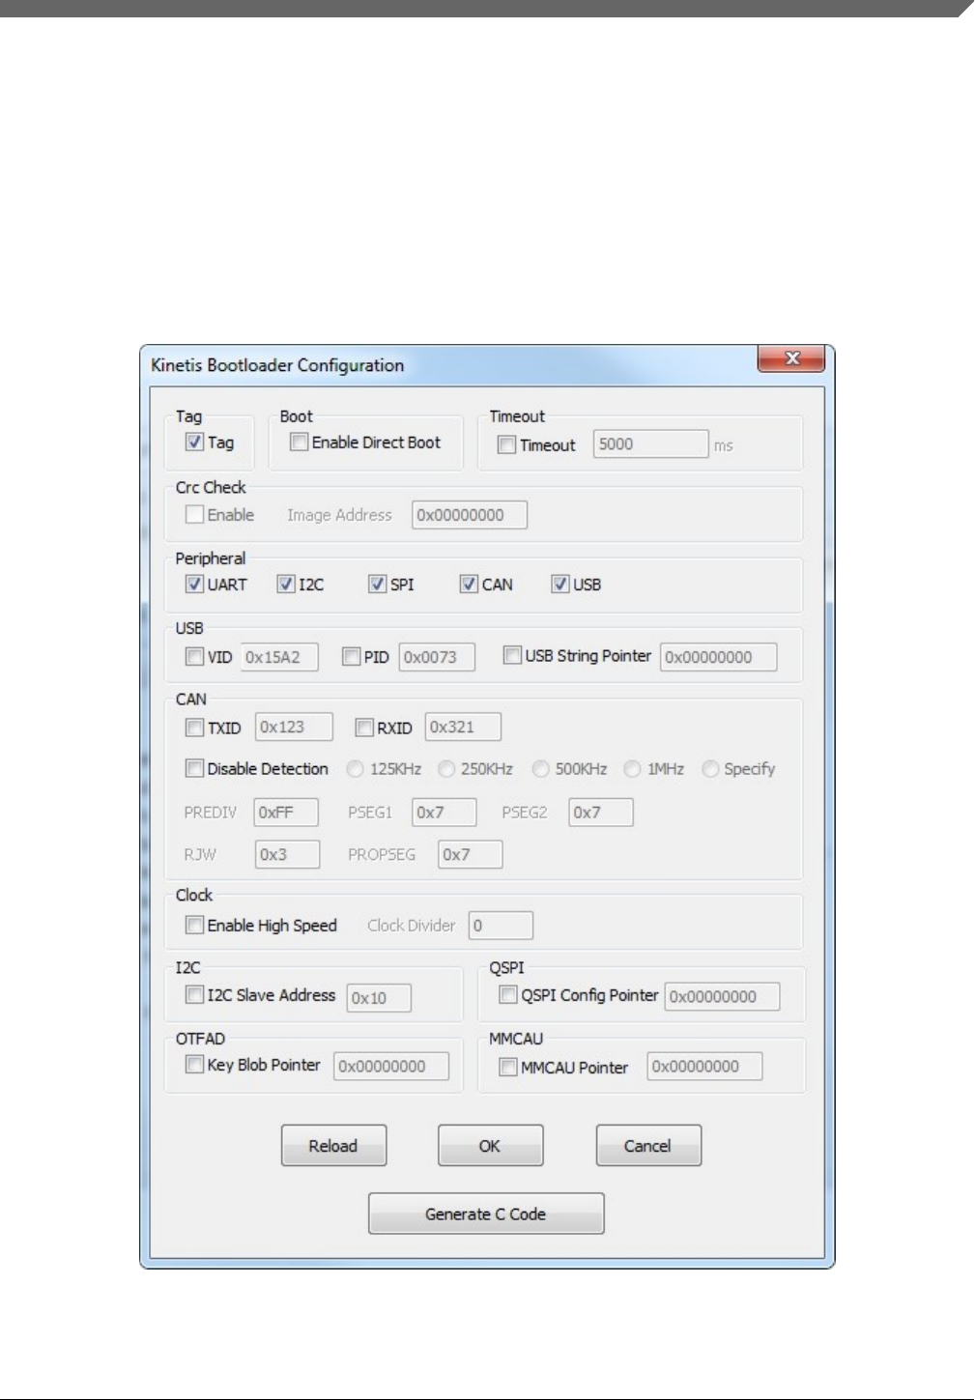The height and width of the screenshot is (1400, 975).
Task: Select the 1MHz radio button
Action: coord(632,769)
